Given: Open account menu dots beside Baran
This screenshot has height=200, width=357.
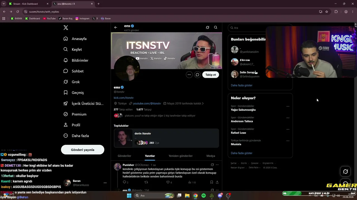Looking at the screenshot, I should coord(105,183).
